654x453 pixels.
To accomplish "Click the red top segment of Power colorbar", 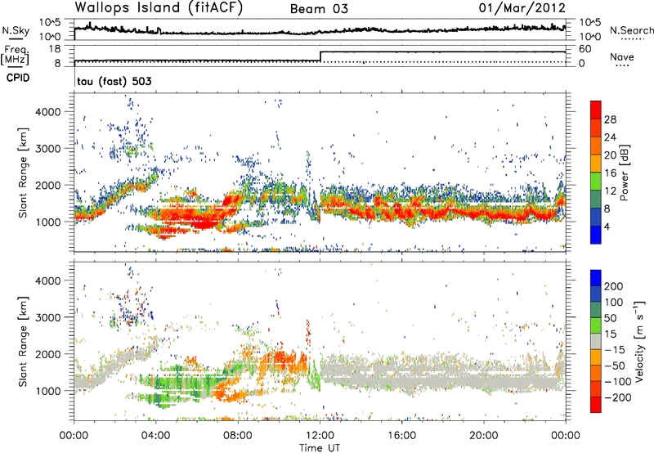I will [596, 110].
